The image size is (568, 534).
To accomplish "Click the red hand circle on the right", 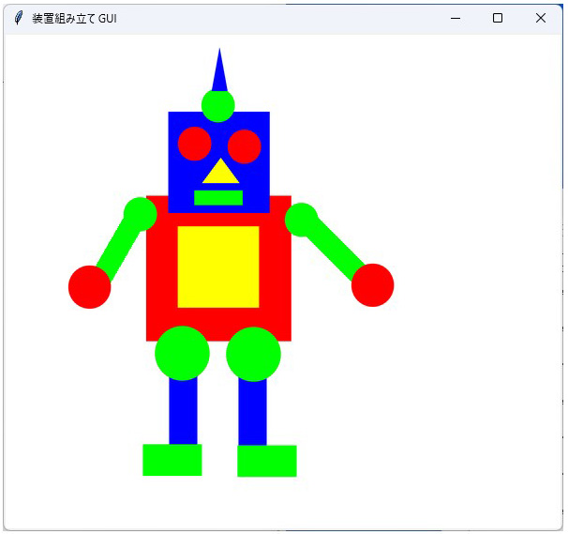I will click(x=372, y=284).
